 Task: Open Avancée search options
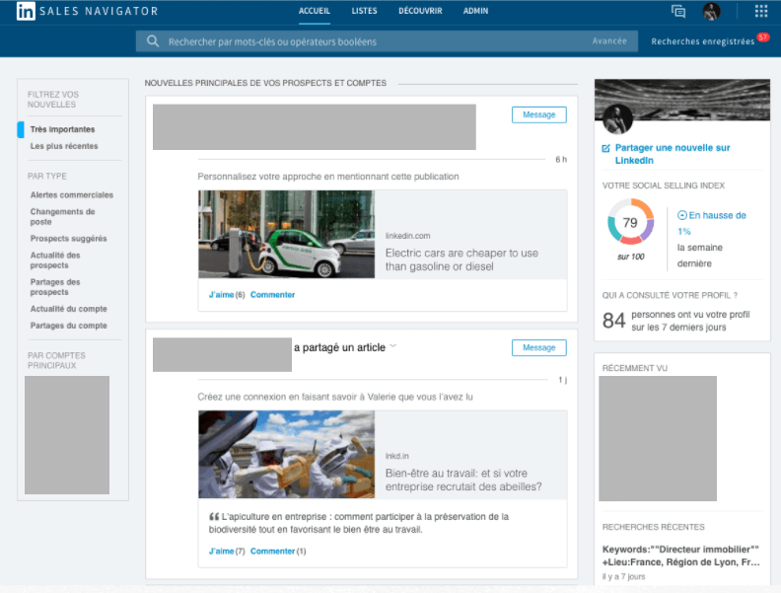coord(609,40)
